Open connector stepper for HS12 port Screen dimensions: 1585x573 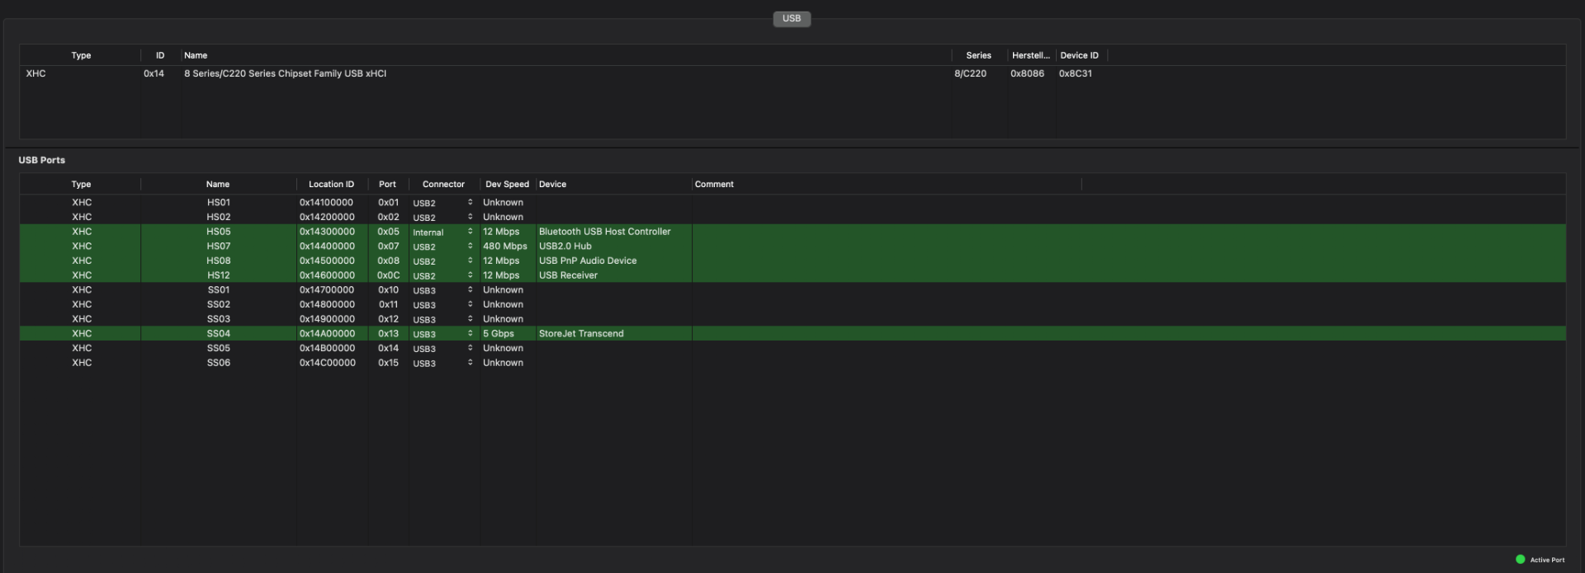(x=470, y=275)
